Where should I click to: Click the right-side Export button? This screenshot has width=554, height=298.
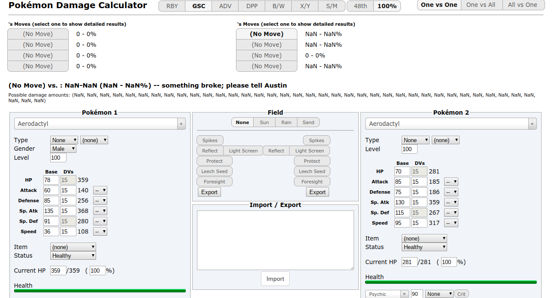coord(318,192)
